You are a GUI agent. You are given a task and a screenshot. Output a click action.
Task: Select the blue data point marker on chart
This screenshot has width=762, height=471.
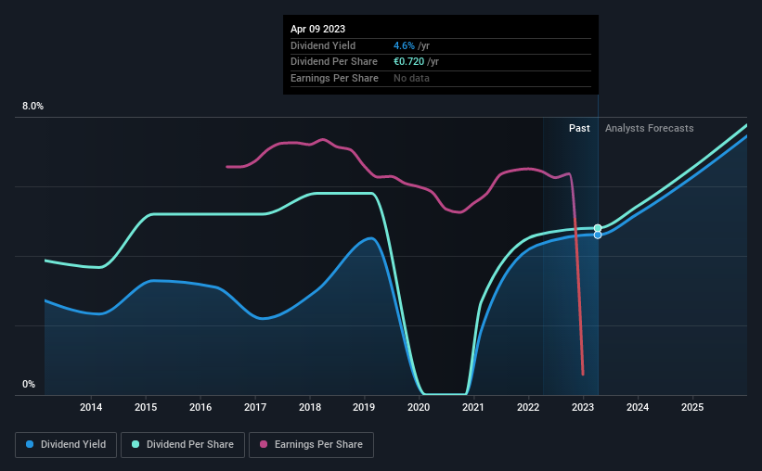(x=598, y=235)
